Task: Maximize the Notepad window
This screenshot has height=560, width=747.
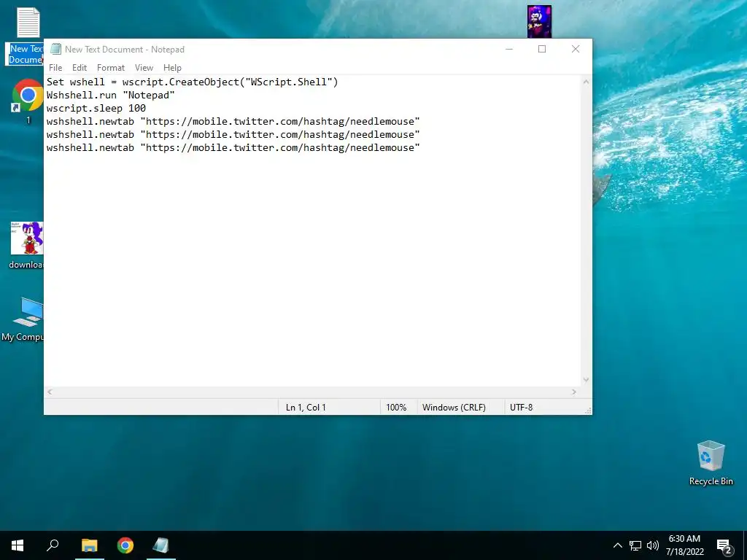Action: click(542, 49)
